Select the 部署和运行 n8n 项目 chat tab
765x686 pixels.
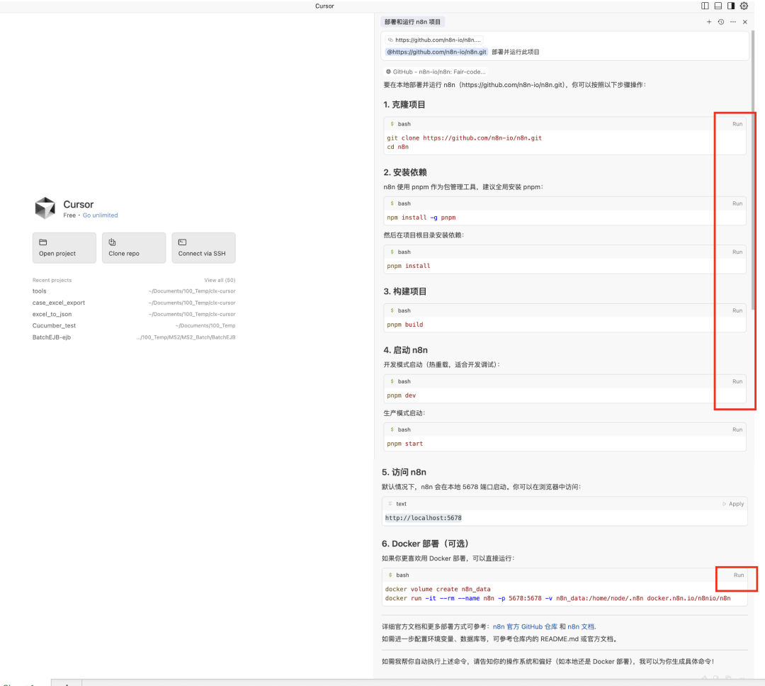tap(412, 22)
